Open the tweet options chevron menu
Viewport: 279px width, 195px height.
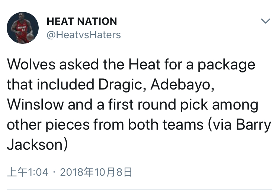pyautogui.click(x=266, y=21)
